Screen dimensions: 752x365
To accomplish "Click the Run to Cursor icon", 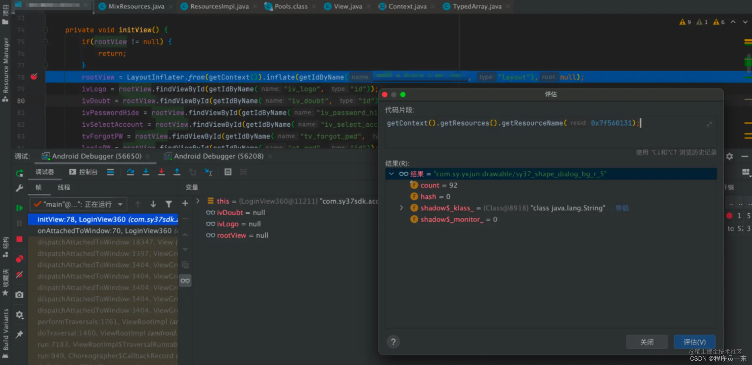I will tap(208, 172).
